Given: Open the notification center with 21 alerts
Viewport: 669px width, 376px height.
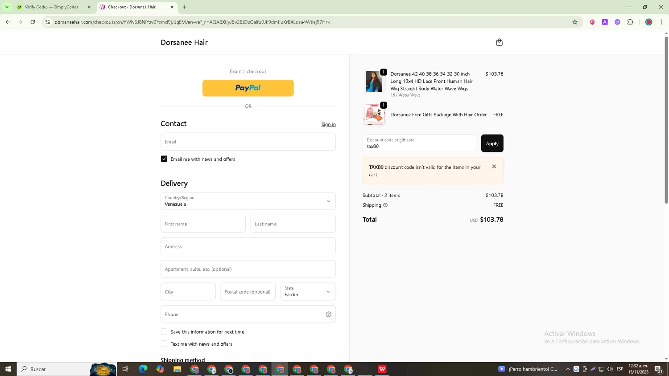Looking at the screenshot, I should [x=658, y=369].
